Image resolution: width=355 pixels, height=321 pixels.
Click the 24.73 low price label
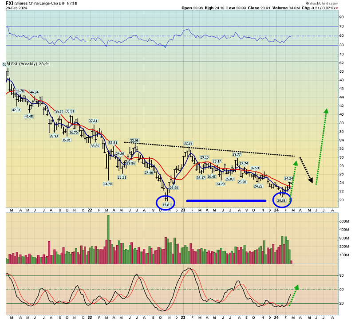click(221, 184)
